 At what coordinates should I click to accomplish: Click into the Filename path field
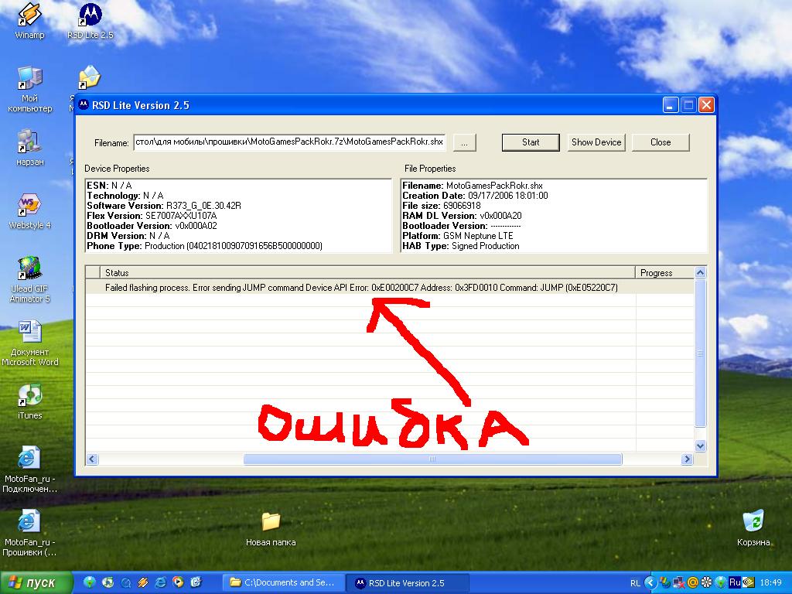click(290, 142)
